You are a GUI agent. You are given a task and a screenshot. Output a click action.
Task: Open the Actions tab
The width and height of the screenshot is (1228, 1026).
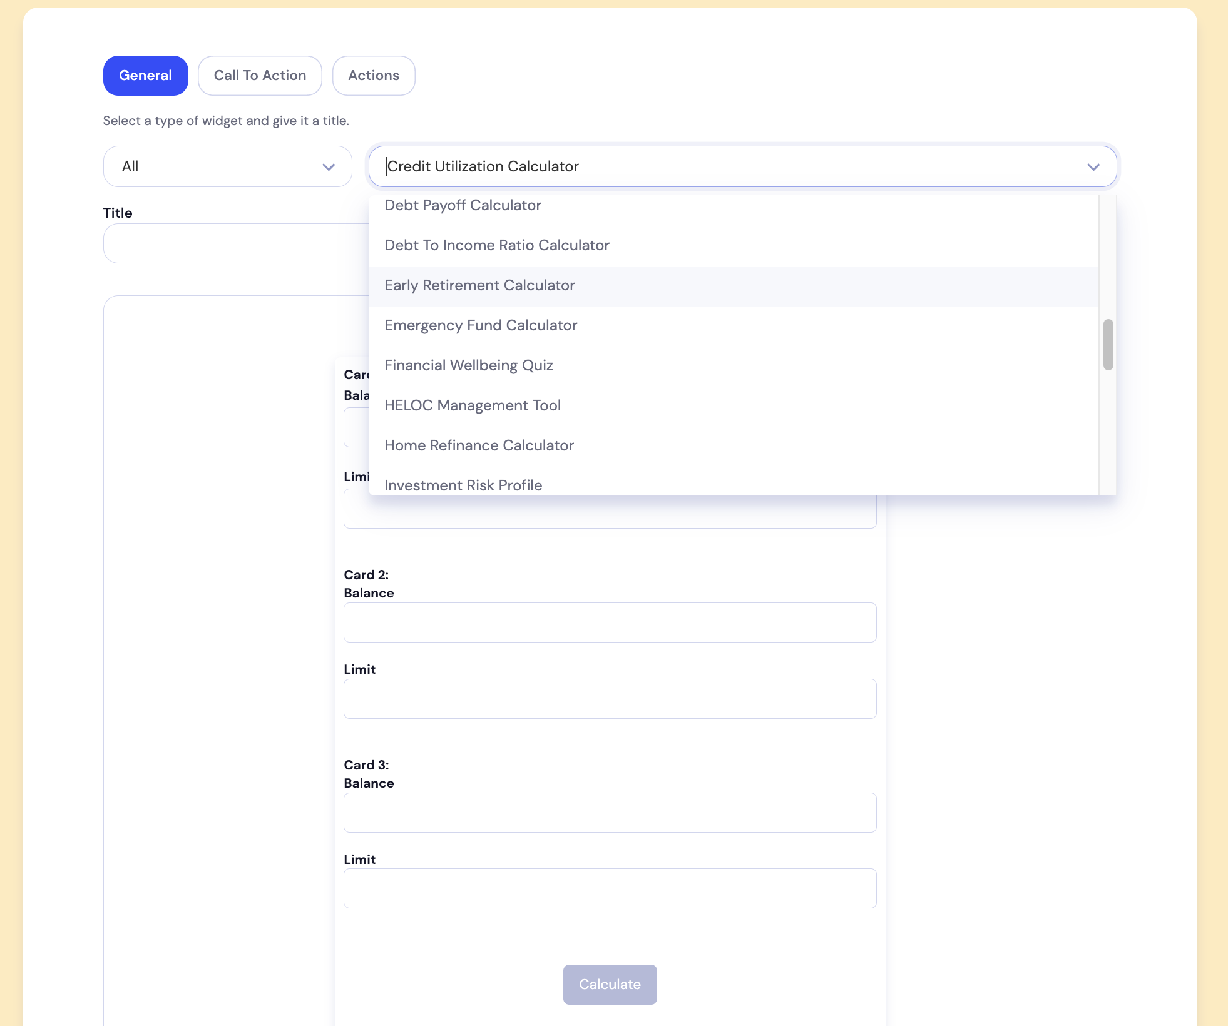tap(374, 75)
